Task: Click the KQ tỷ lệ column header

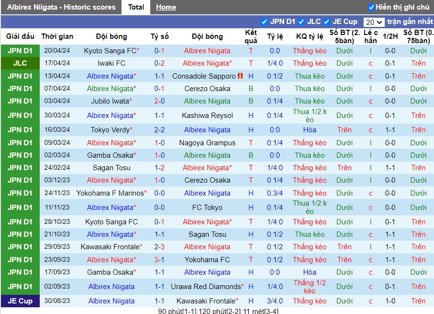Action: click(x=310, y=36)
